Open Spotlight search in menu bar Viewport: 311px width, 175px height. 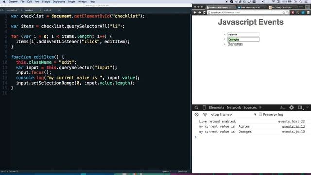[301, 2]
